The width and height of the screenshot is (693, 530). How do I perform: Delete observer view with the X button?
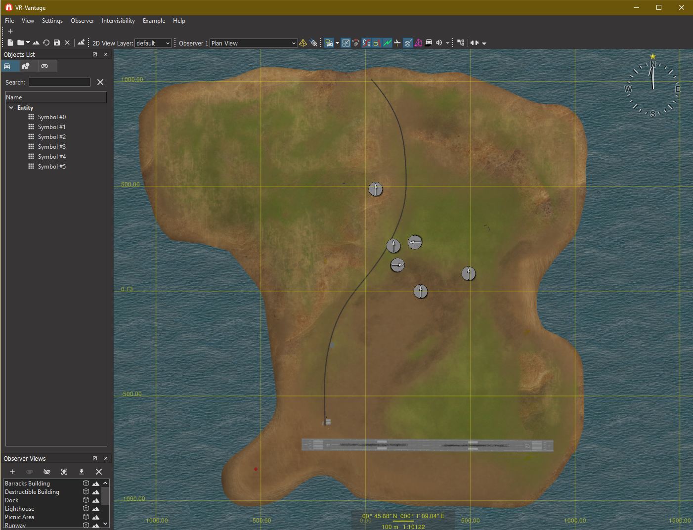99,472
